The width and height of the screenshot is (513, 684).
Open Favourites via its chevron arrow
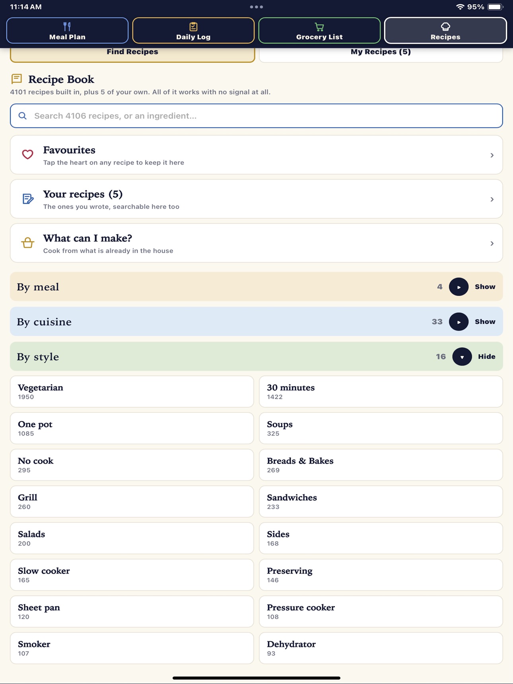click(492, 155)
